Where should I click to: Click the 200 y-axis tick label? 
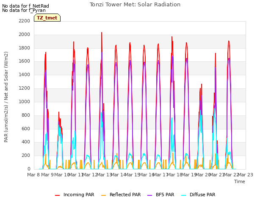point(26,155)
